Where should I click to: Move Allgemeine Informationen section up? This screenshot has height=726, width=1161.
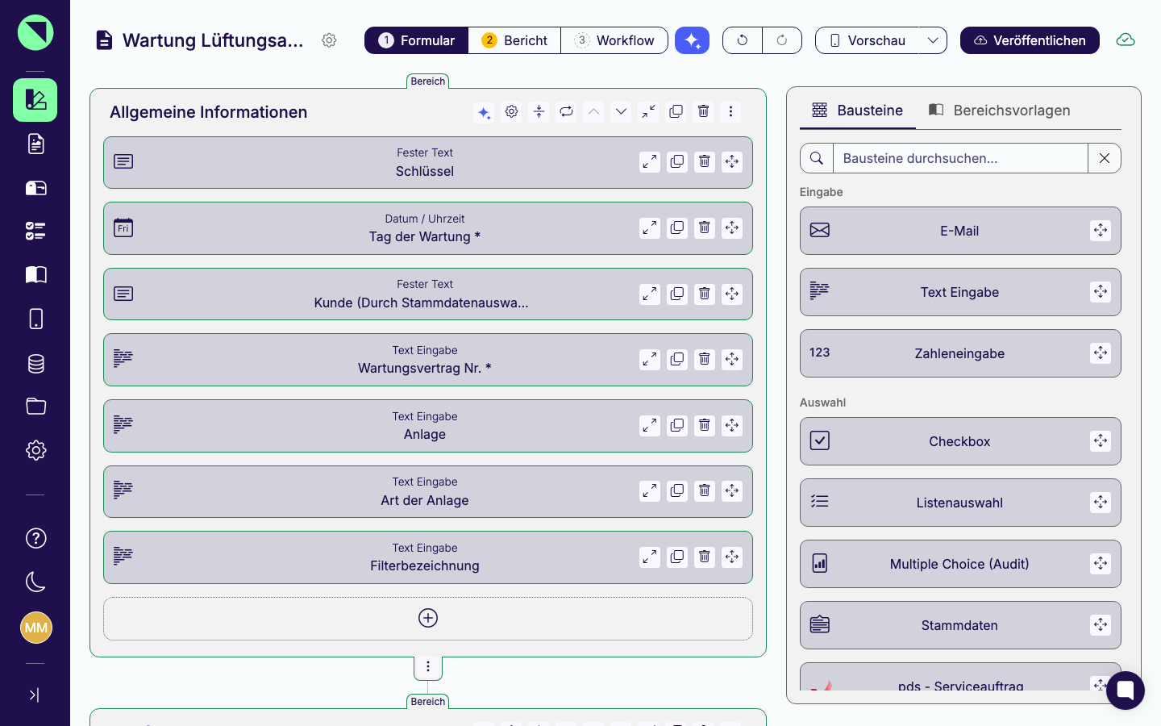pos(593,111)
